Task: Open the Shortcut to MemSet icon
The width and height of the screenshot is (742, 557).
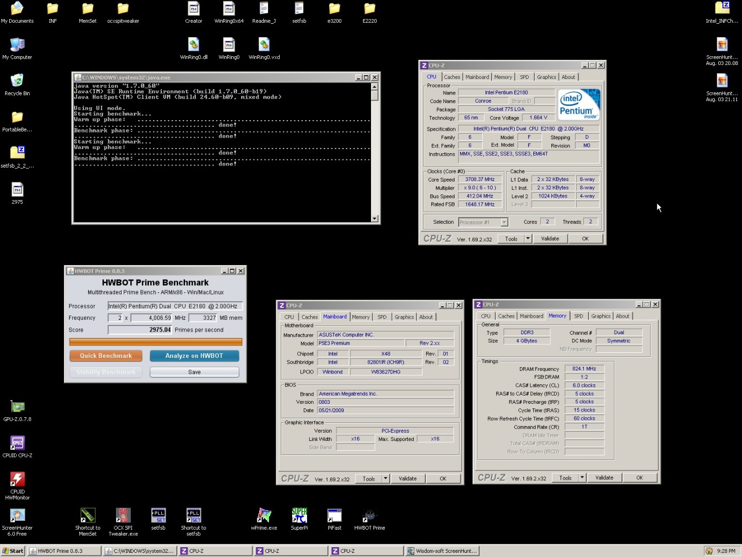Action: [x=88, y=522]
